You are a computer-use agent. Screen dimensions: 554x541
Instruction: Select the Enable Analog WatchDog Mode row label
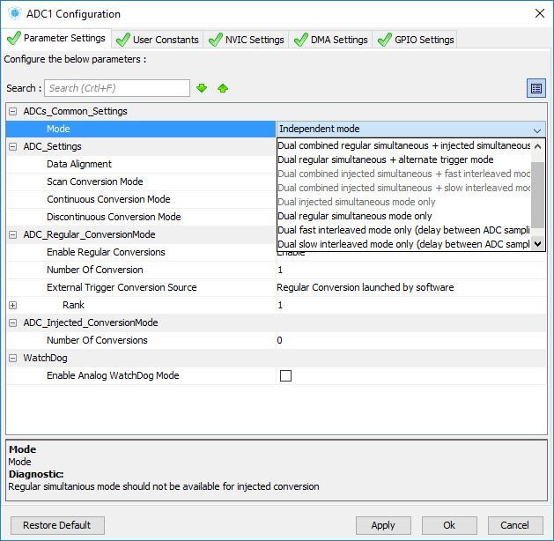[x=113, y=375]
